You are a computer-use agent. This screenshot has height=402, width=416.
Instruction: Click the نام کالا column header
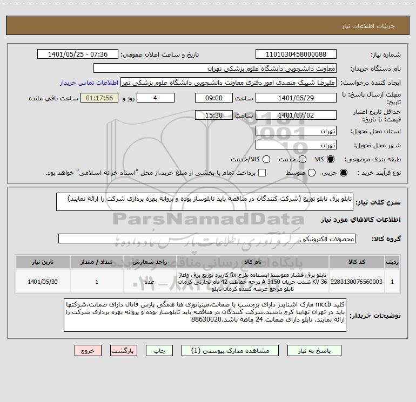253,262
